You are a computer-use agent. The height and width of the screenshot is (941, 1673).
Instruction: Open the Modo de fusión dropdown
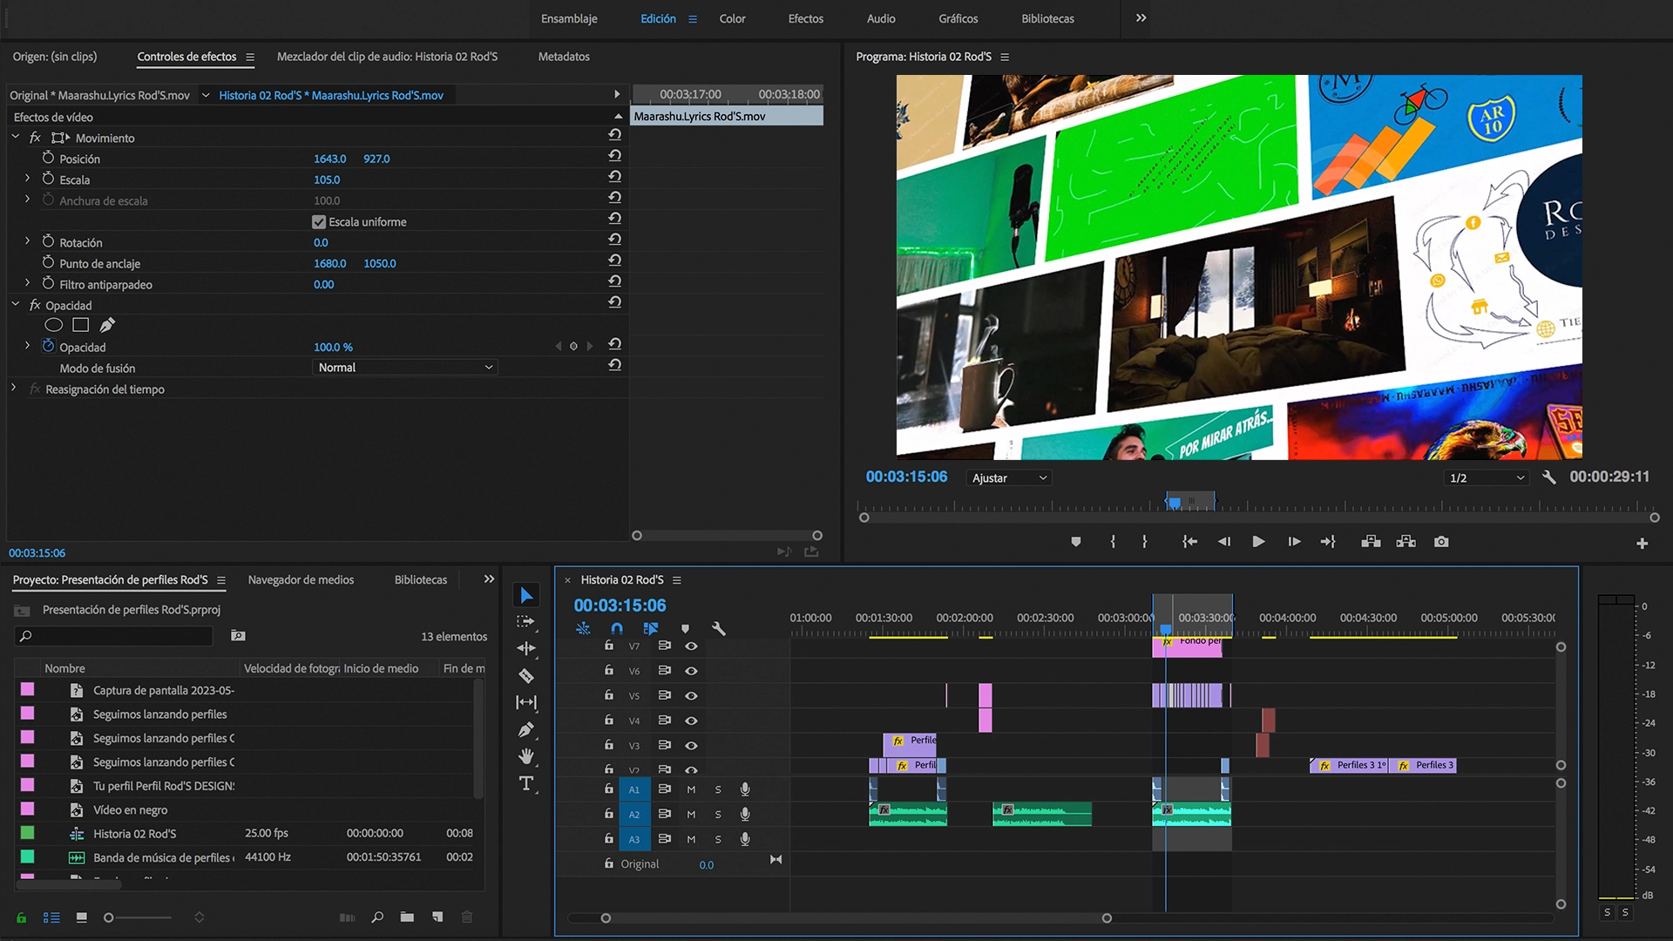point(403,367)
